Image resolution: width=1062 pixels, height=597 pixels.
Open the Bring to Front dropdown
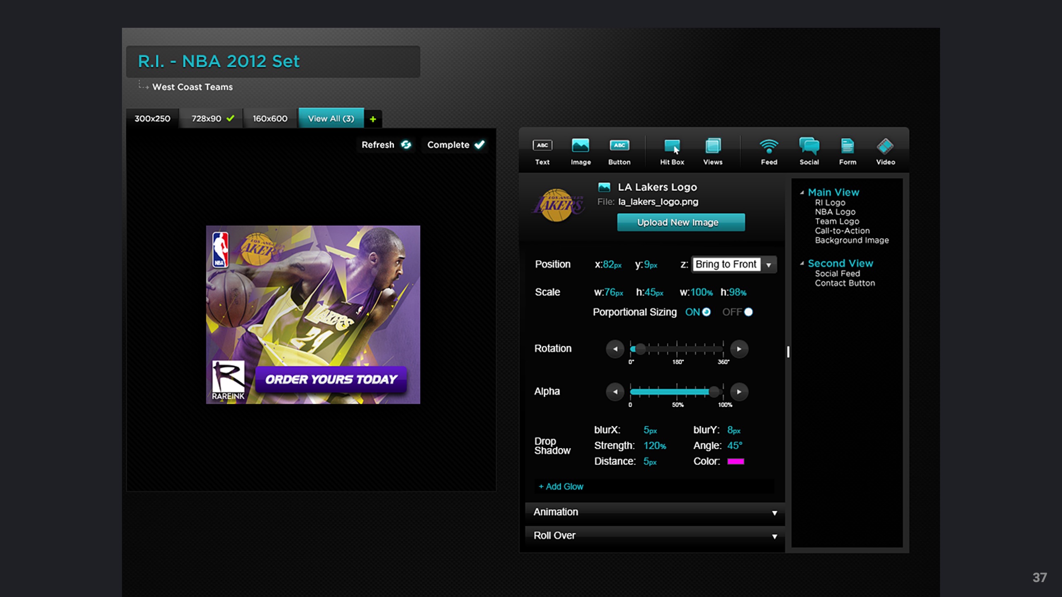[x=769, y=265]
